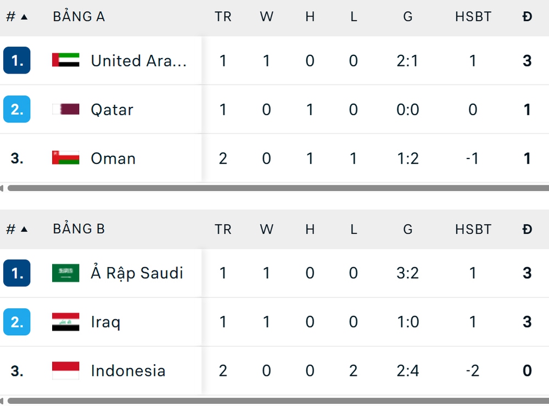Click the Qatar flag icon

pos(66,109)
